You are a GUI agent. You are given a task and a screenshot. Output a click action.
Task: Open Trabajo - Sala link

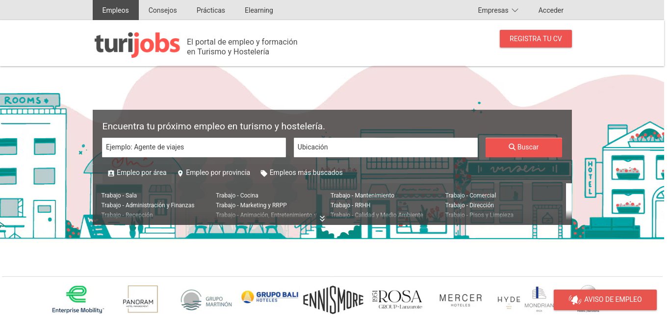pos(119,196)
